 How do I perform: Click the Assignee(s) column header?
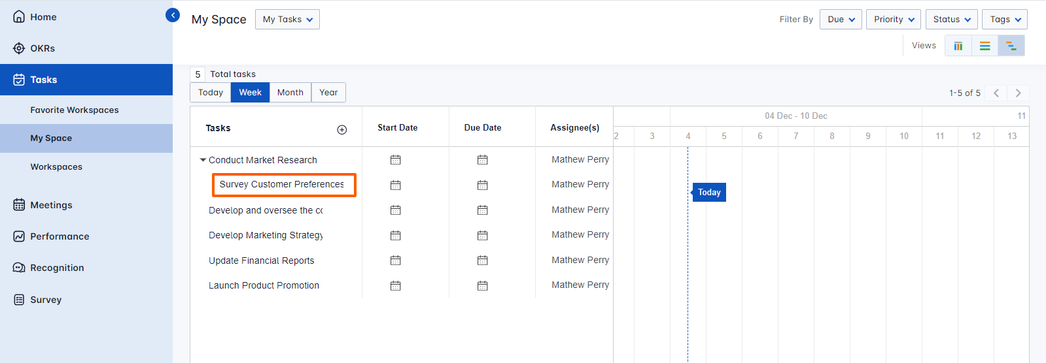(x=575, y=128)
